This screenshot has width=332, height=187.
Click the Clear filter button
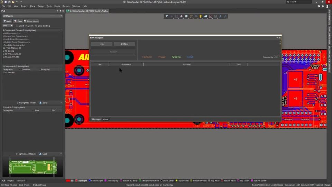tap(18, 21)
